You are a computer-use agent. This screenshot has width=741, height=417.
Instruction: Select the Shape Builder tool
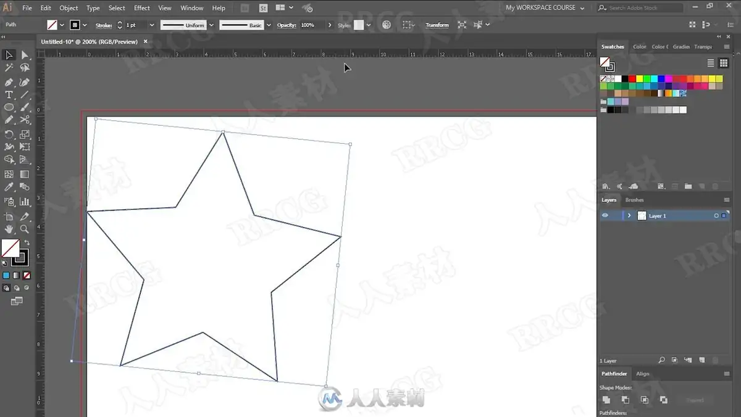pos(9,160)
